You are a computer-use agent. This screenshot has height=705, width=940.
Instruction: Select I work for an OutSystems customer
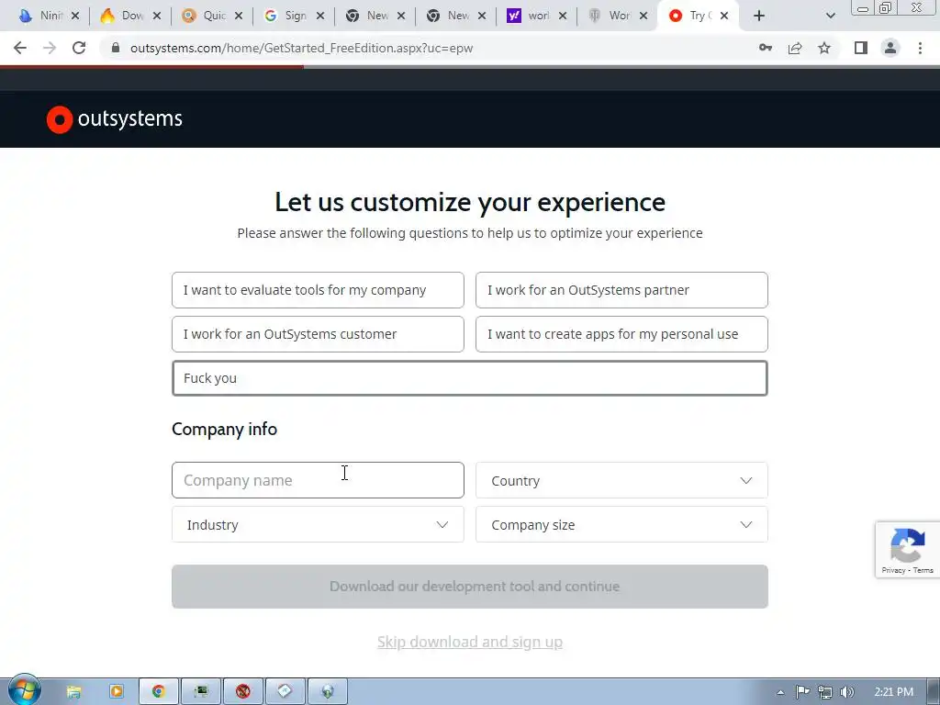318,334
